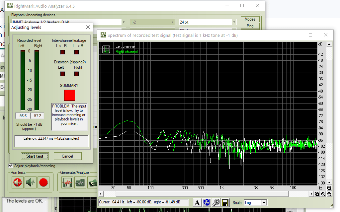The image size is (340, 212).
Task: Click the L <-- R leakage indicator
Action: (62, 52)
